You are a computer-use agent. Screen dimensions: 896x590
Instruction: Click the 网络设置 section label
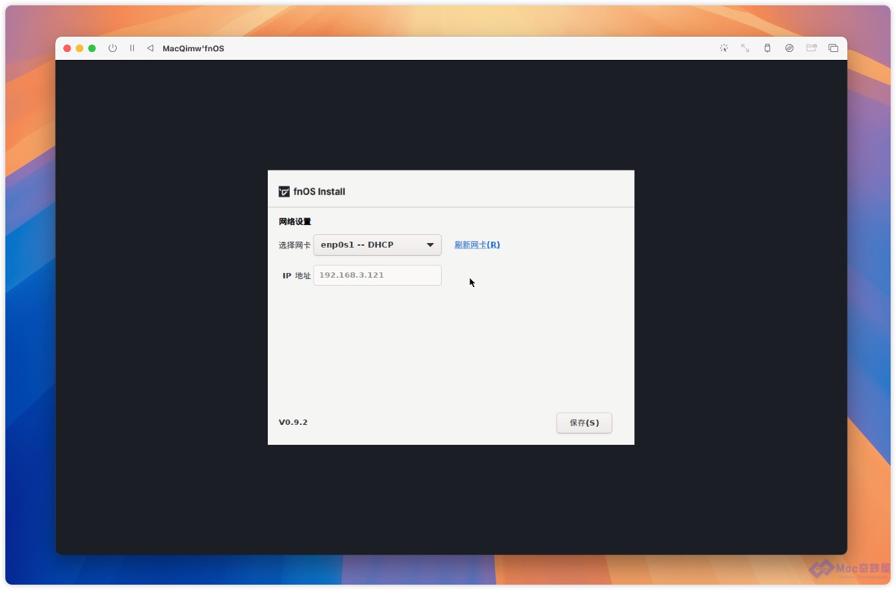coord(295,222)
